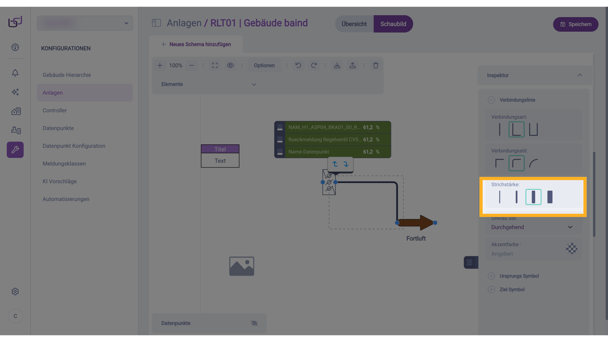Toggle Datenpunkte panel visibility icon
Image resolution: width=608 pixels, height=342 pixels.
point(254,323)
